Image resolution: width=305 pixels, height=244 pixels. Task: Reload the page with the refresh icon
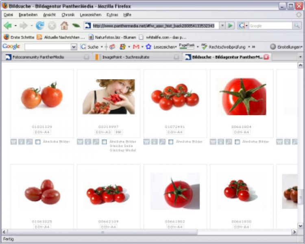click(x=40, y=26)
